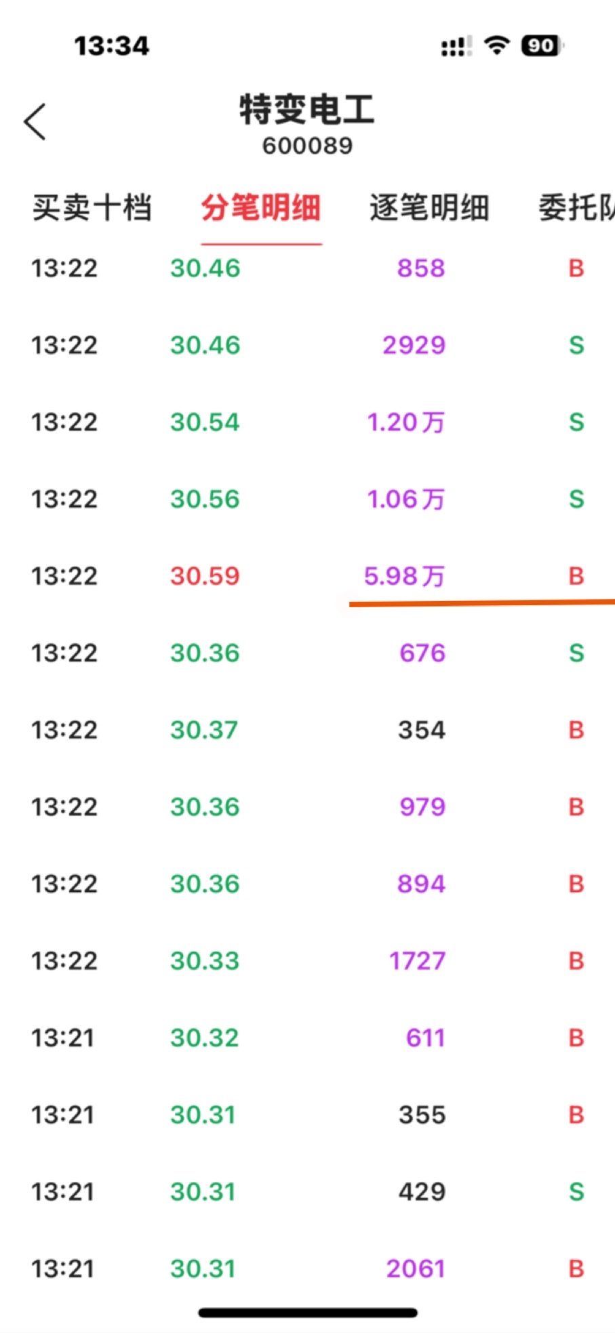615x1333 pixels.
Task: Tap the battery indicator showing 90
Action: 541,45
